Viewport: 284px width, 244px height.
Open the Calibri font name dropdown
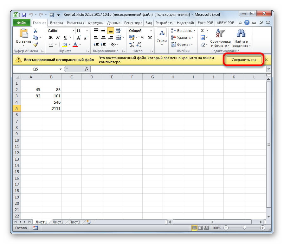coord(73,31)
